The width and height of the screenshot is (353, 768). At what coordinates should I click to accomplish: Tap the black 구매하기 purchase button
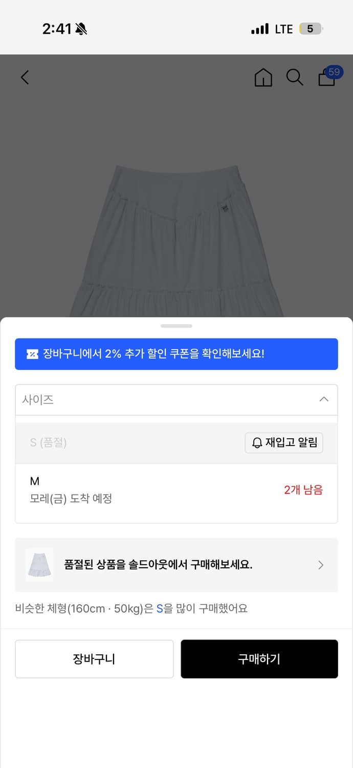(259, 659)
